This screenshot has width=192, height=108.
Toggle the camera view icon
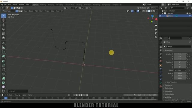156,33
